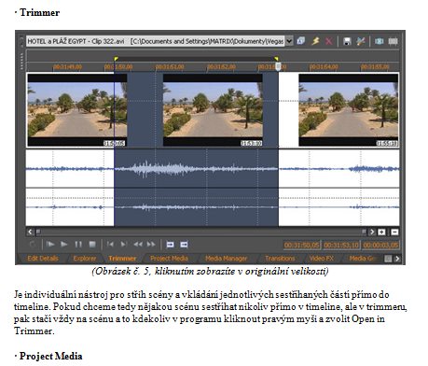Click the Play From Start button
This screenshot has height=366, width=428.
[x=50, y=245]
